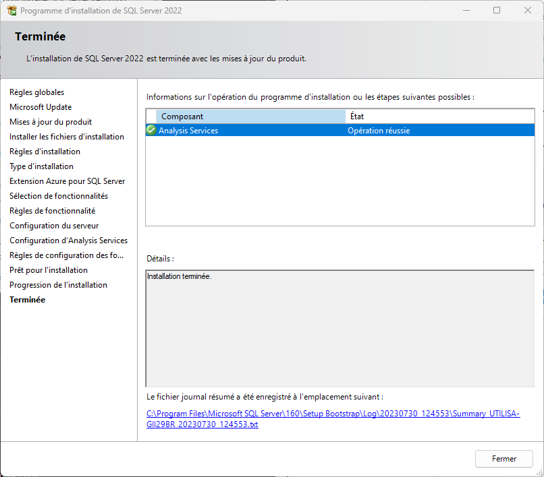The height and width of the screenshot is (477, 544).
Task: Select Sélection de fonctionnalités step
Action: coord(59,196)
